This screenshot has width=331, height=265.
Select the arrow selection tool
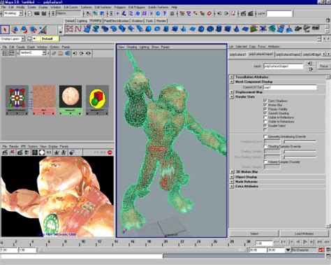pyautogui.click(x=5, y=29)
